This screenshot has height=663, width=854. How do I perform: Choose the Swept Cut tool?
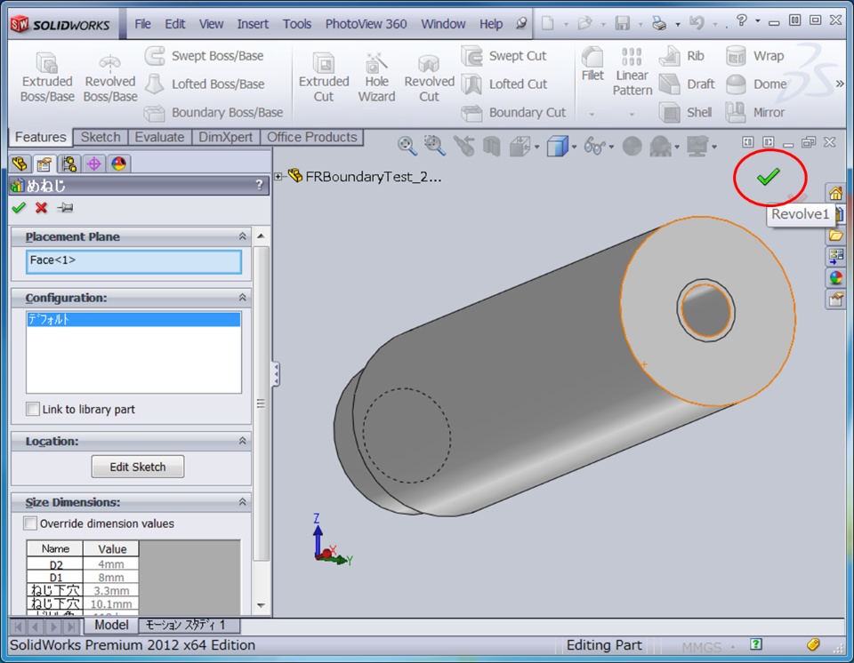[x=504, y=55]
